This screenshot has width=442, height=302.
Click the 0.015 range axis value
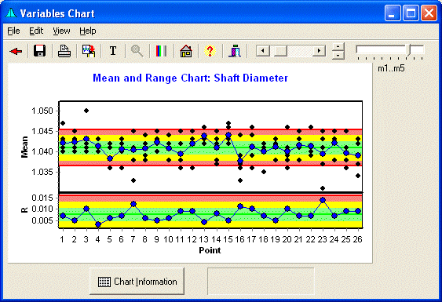coord(42,198)
